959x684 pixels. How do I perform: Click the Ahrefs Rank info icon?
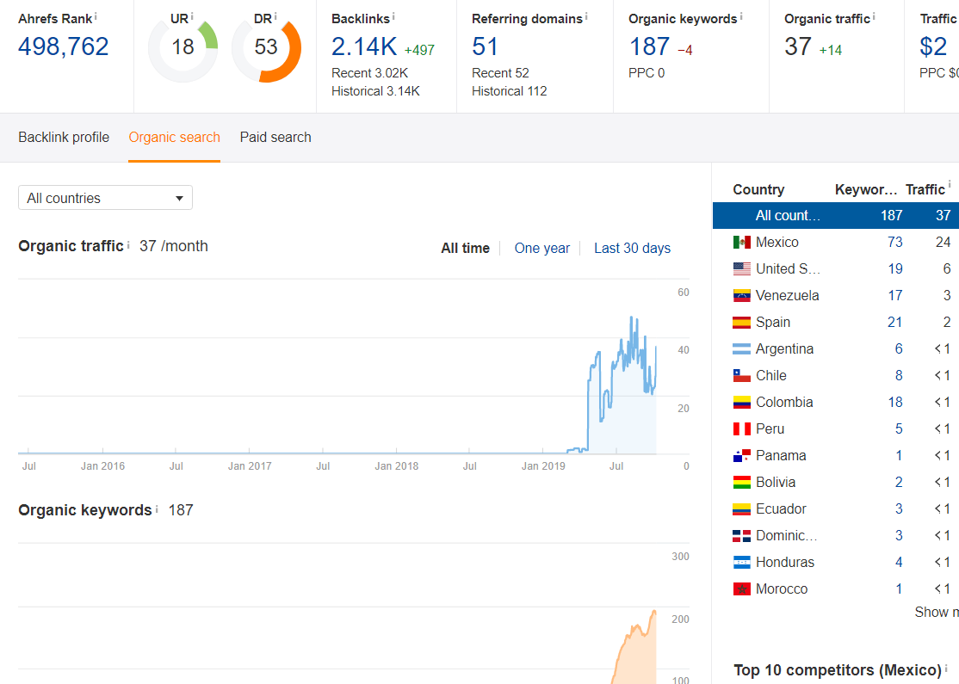(x=96, y=16)
